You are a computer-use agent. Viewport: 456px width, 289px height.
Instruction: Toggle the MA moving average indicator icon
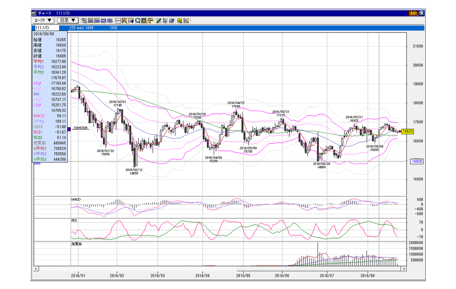click(91, 21)
